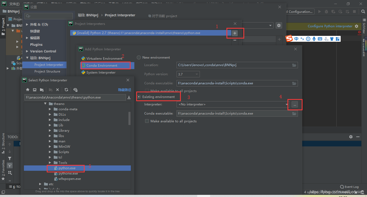Open the Interpreter No interpreter dropdown
Image resolution: width=367 pixels, height=197 pixels.
point(233,104)
